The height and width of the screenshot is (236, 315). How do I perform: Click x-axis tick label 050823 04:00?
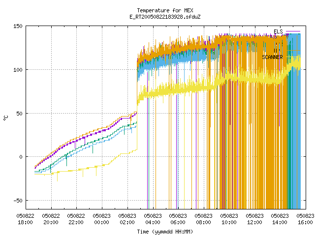[x=153, y=219]
